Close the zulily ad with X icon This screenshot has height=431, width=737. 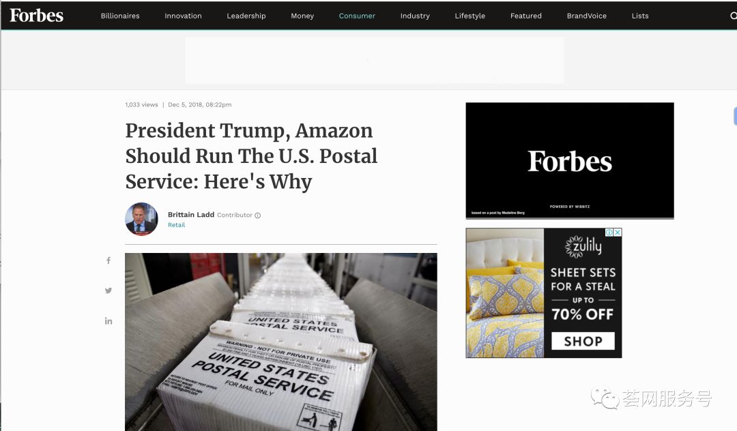pyautogui.click(x=618, y=233)
